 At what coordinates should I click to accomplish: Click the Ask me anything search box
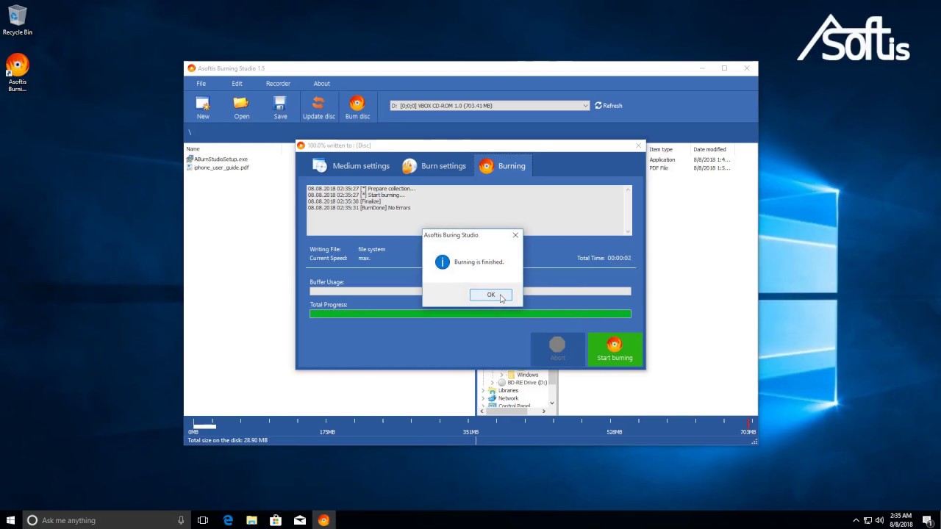pyautogui.click(x=104, y=520)
